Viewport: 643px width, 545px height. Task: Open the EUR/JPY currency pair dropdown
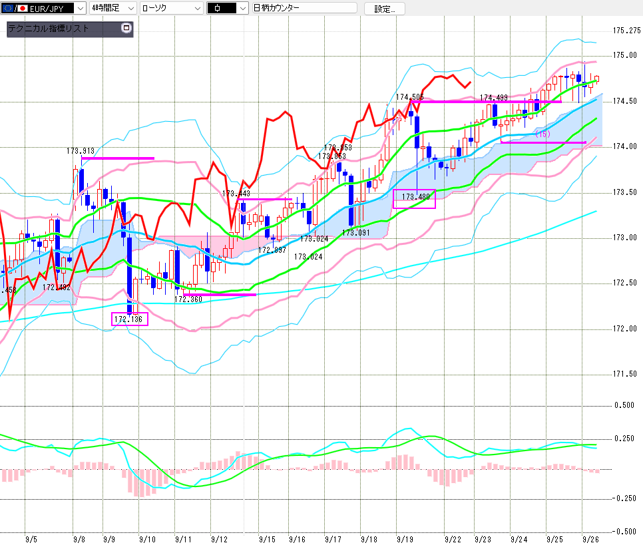(79, 9)
